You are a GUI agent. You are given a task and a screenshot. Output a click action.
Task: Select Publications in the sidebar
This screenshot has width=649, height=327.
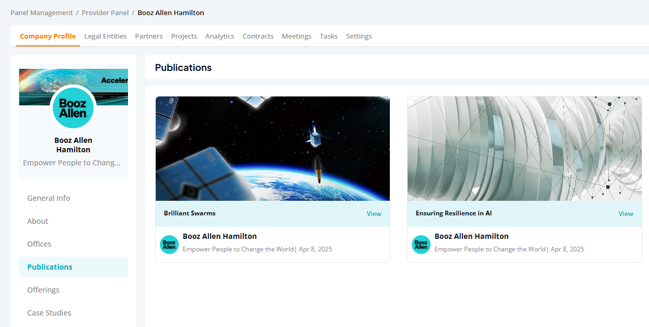click(73, 267)
